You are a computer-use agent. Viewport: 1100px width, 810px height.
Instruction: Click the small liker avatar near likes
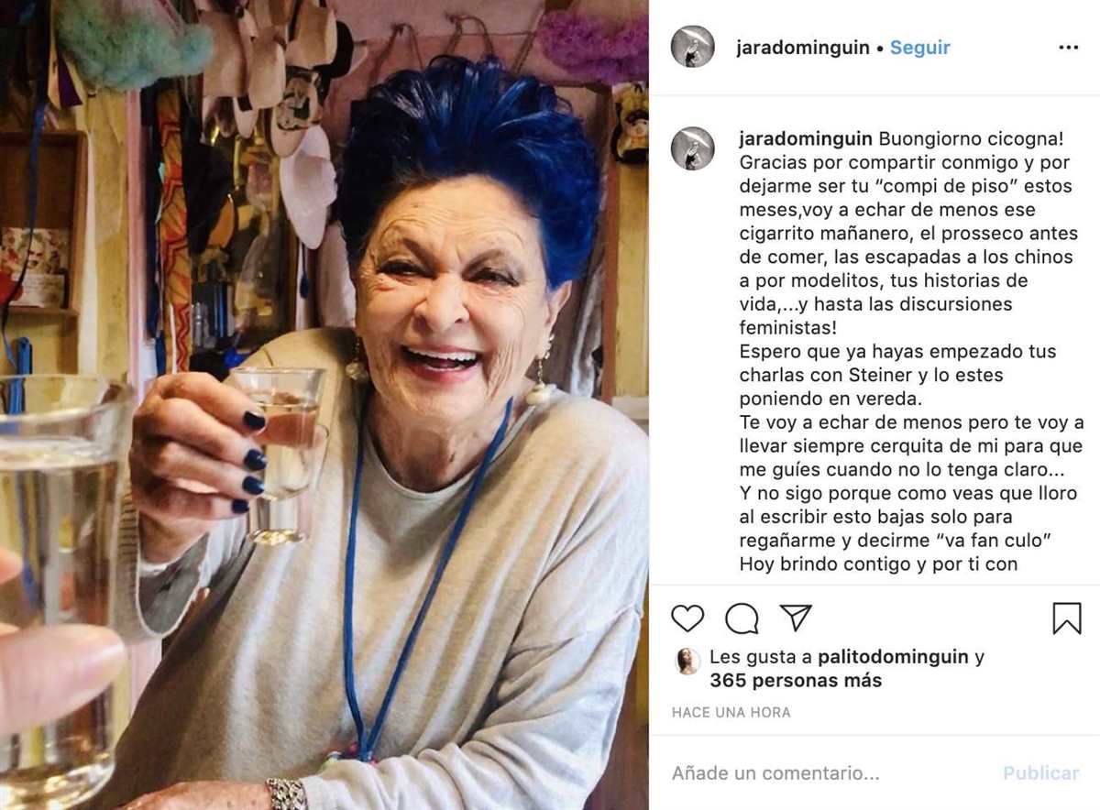[687, 661]
